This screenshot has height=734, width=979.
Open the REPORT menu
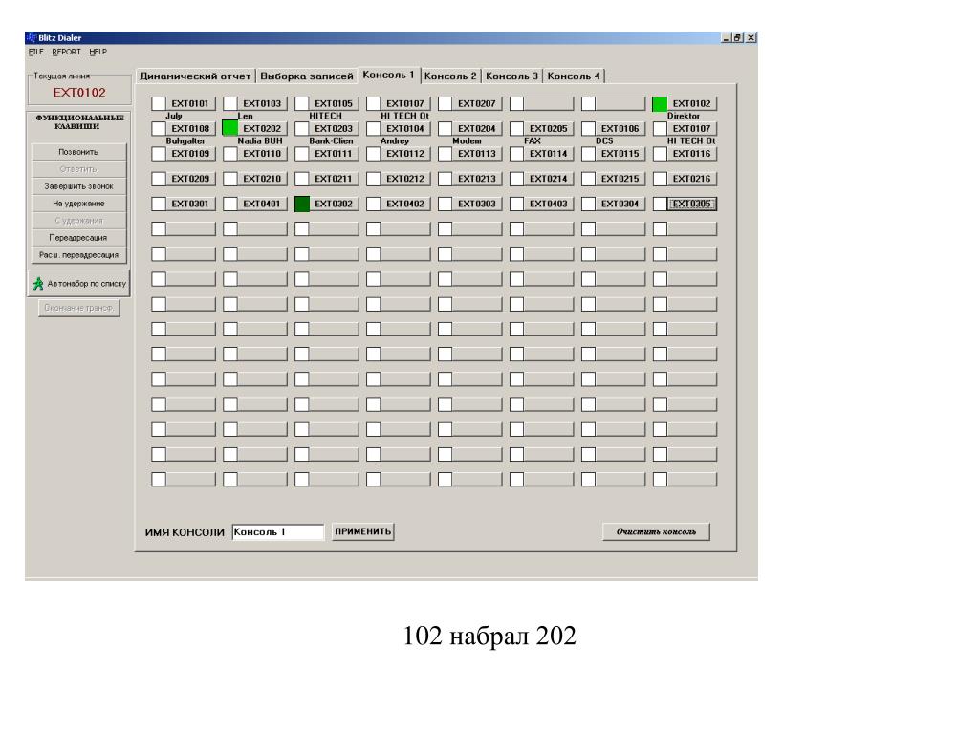tap(66, 52)
